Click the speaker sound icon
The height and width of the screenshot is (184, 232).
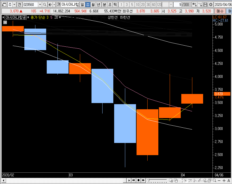tap(50, 5)
